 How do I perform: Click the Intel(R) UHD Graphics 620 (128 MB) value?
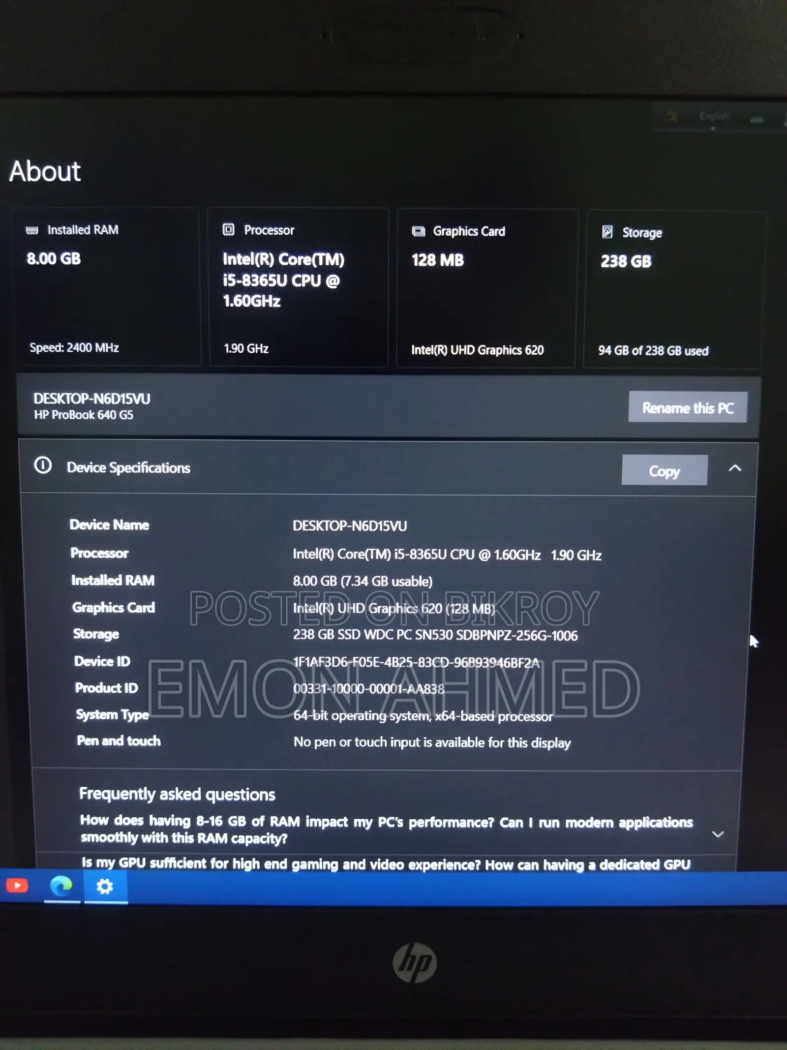tap(394, 609)
